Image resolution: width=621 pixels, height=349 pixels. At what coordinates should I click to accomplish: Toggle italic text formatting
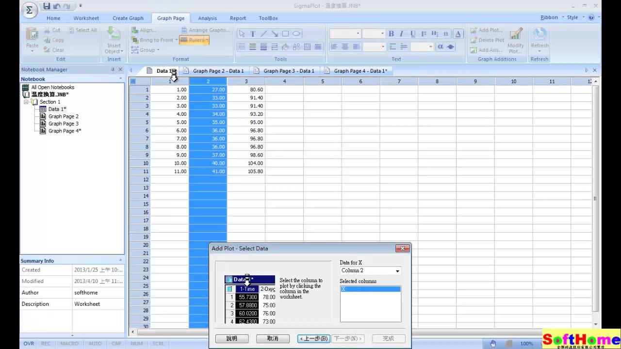point(401,34)
